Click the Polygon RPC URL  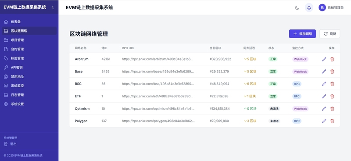158,121
